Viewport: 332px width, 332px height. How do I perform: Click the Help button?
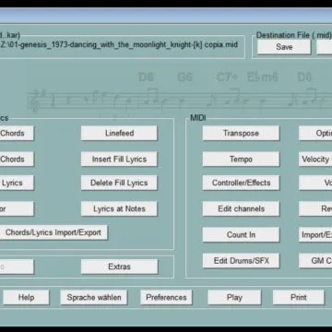(26, 297)
